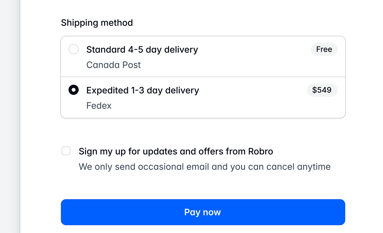Click the Expedited 1-3 day delivery label
Viewport: 383px width, 233px height.
[143, 90]
